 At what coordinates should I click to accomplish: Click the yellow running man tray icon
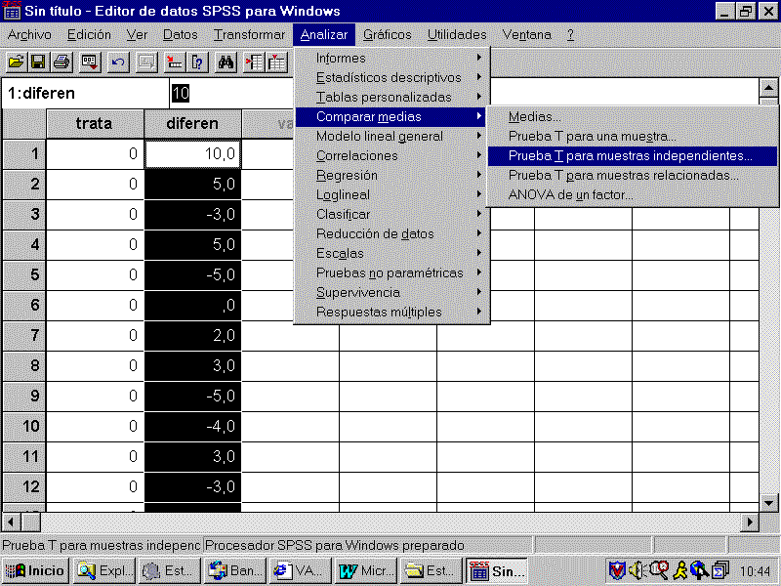[679, 570]
